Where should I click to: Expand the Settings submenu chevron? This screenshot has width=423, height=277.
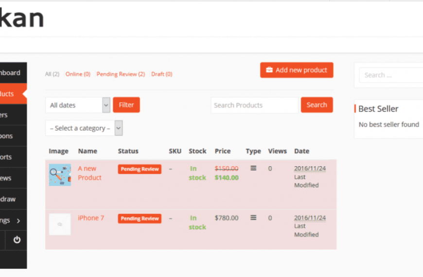tap(18, 221)
